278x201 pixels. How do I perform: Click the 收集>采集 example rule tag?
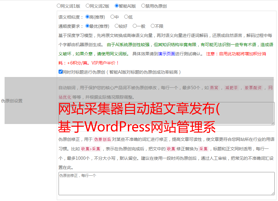tap(91, 149)
